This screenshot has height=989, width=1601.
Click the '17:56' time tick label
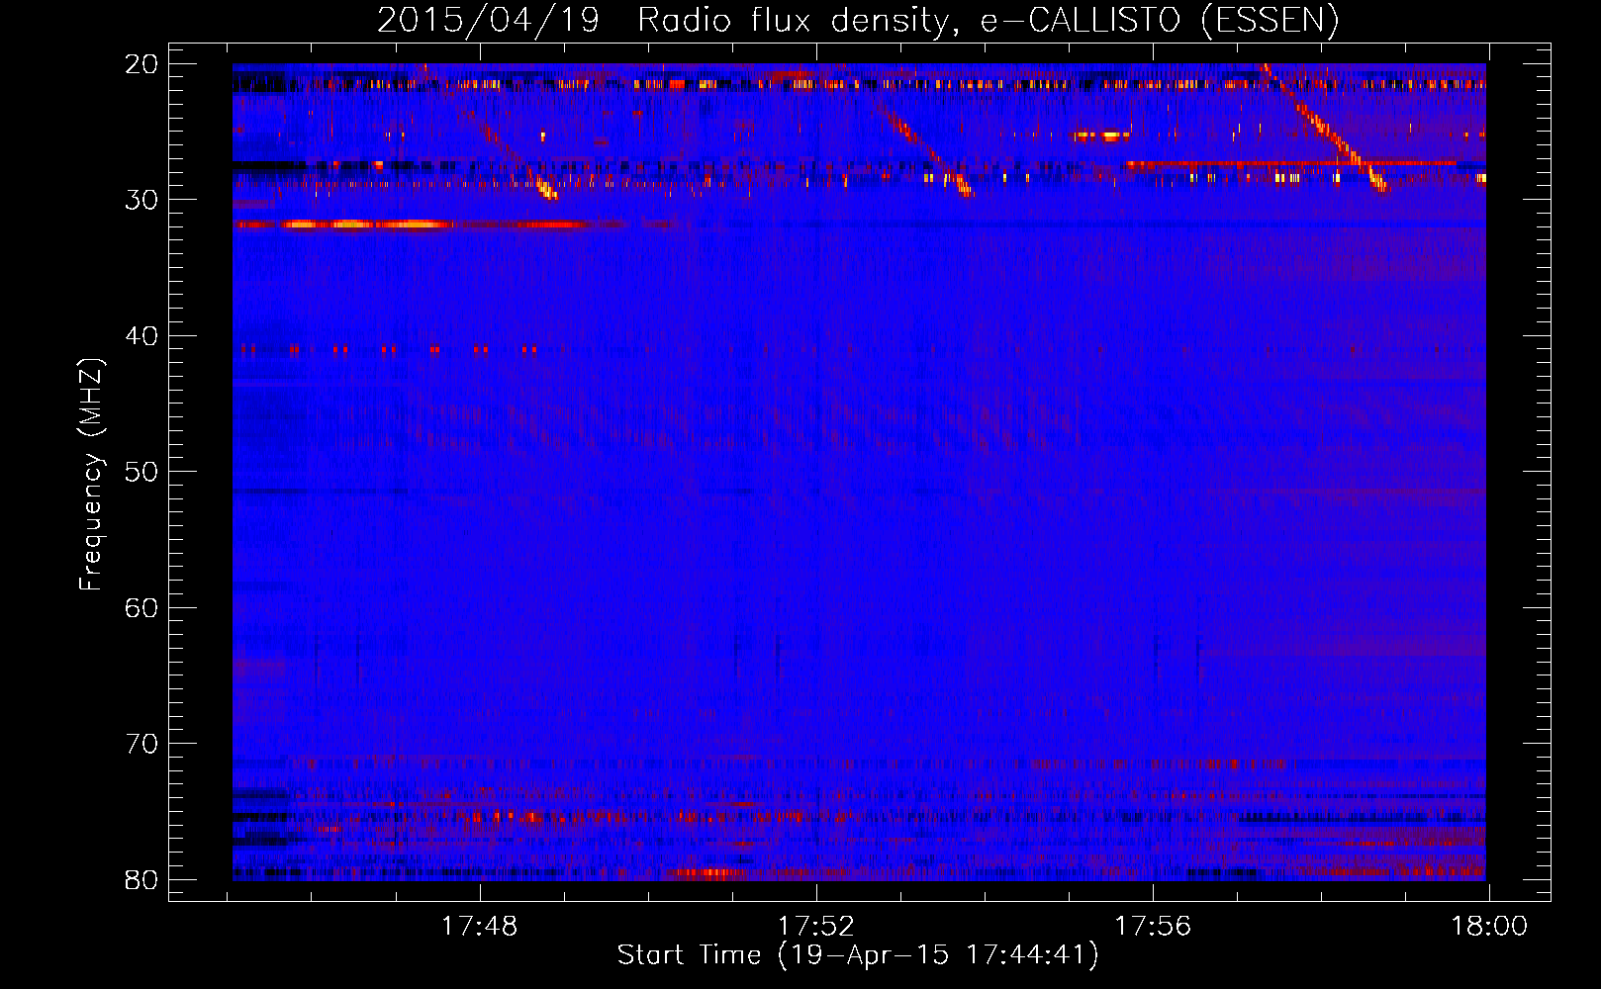point(1153,927)
